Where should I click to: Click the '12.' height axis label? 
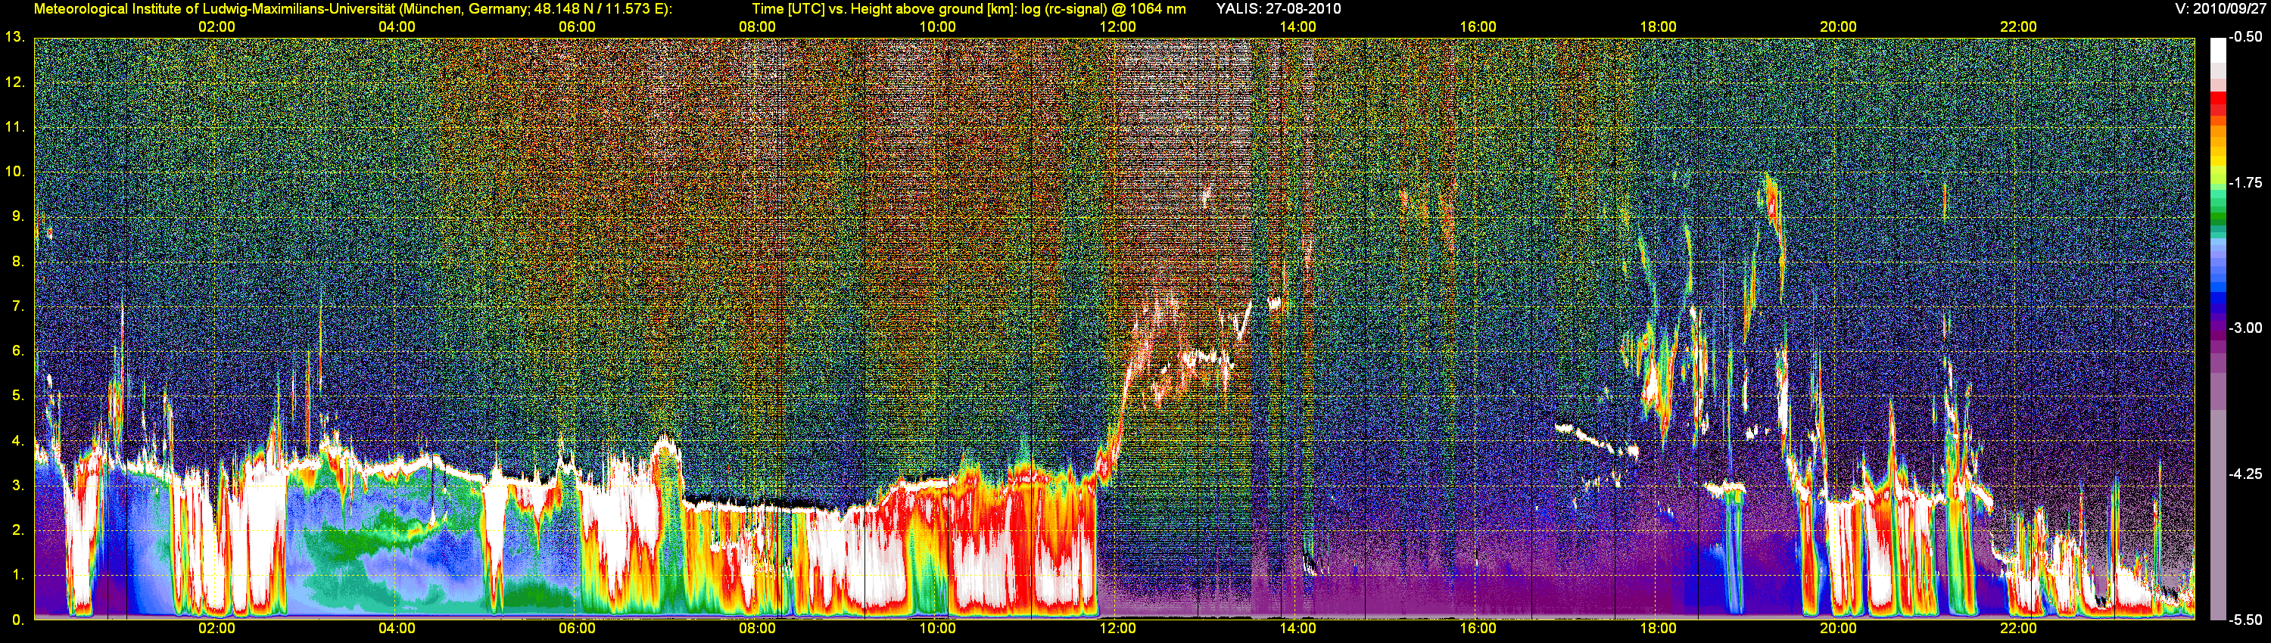(x=14, y=82)
